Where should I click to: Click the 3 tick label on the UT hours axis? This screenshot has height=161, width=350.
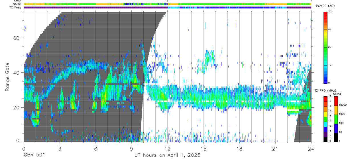pos(60,149)
